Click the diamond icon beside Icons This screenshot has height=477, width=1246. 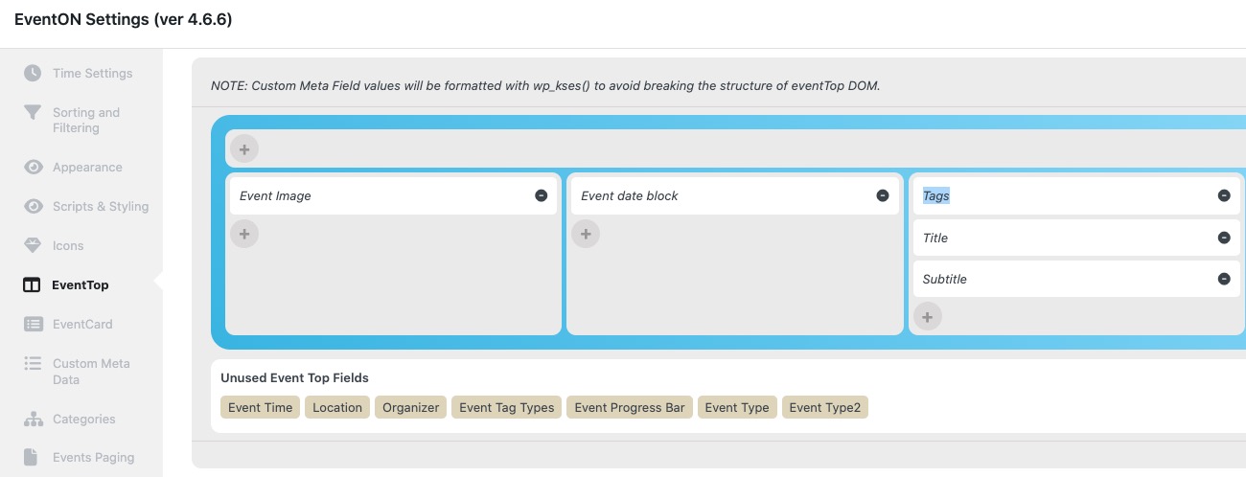[33, 245]
